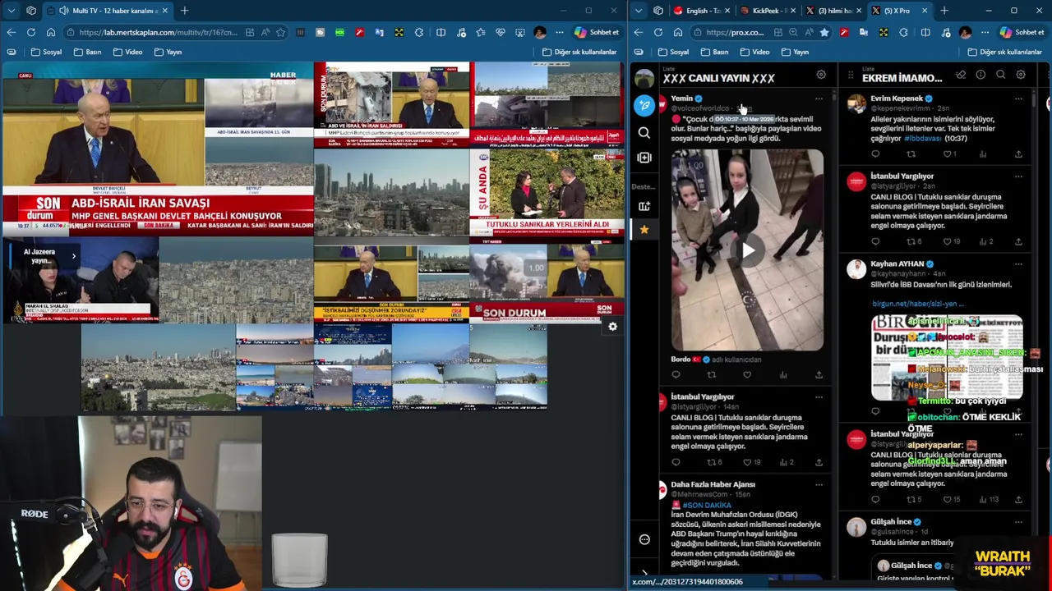This screenshot has height=591, width=1052.
Task: Open the birgun.net/haber/sizi-yen link
Action: [x=917, y=304]
